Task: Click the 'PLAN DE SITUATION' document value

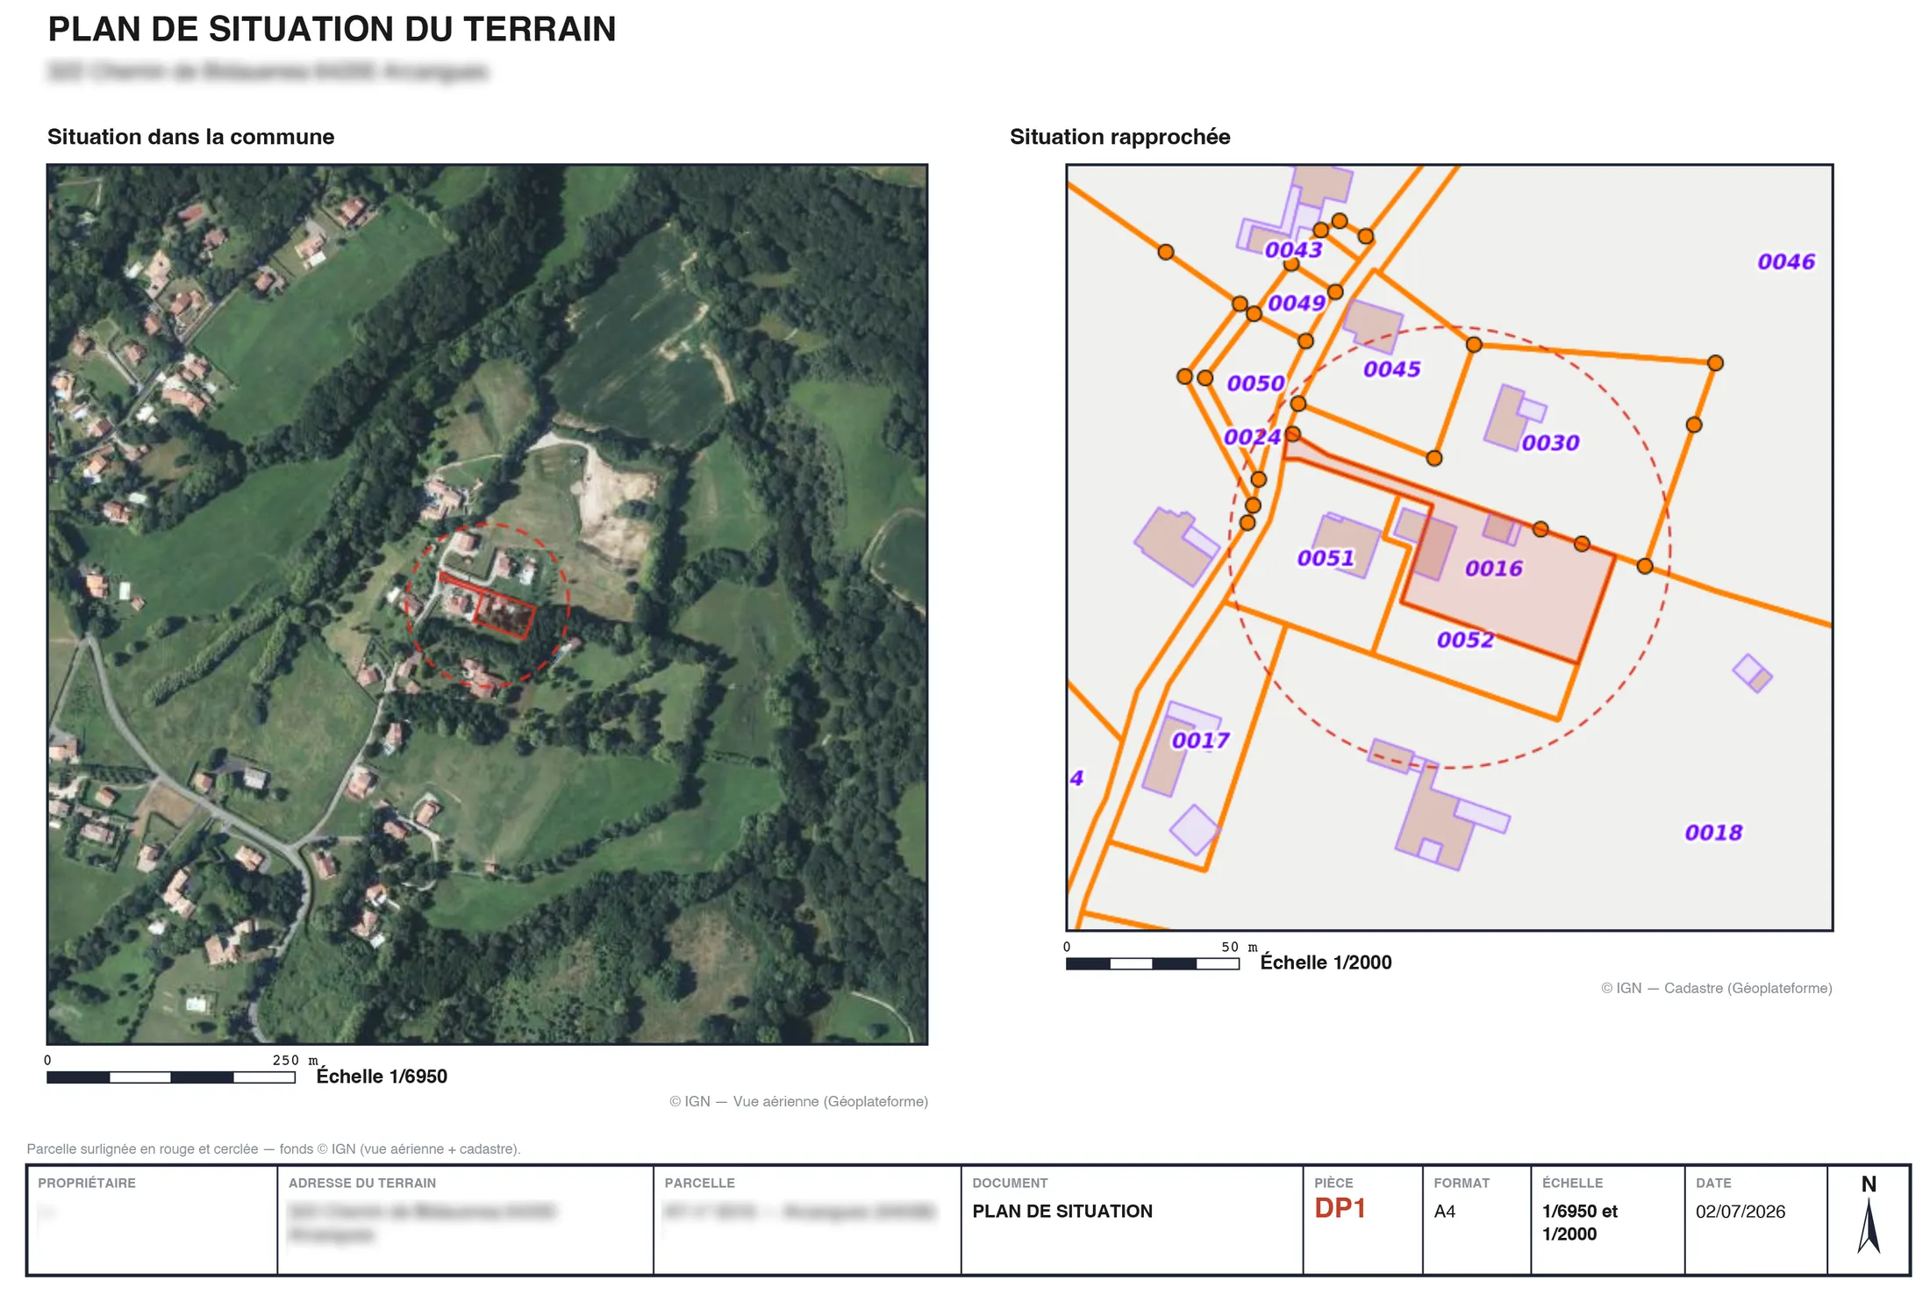Action: point(1062,1212)
